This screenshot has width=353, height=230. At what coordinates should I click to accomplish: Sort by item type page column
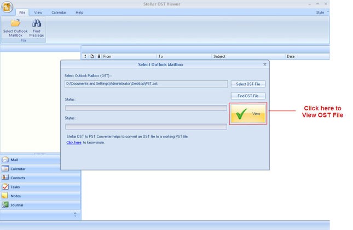(92, 56)
